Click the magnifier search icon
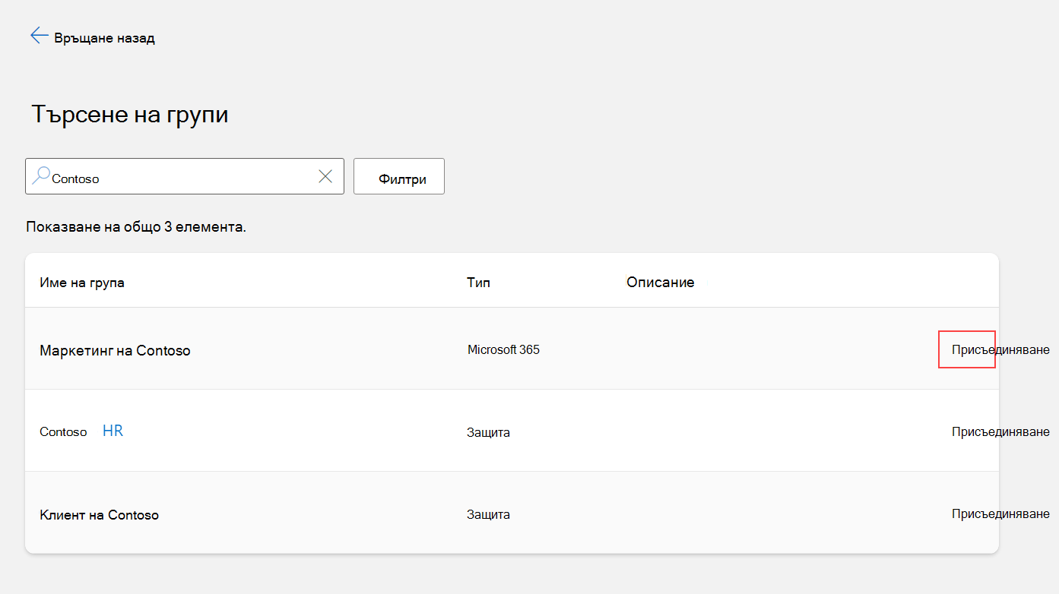This screenshot has height=594, width=1059. click(41, 176)
